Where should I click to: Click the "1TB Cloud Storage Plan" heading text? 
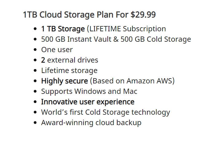coord(70,15)
